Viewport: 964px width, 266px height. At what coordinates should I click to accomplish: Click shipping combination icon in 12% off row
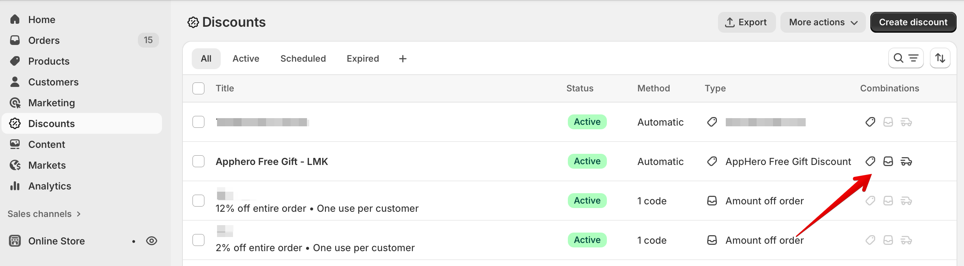(906, 201)
